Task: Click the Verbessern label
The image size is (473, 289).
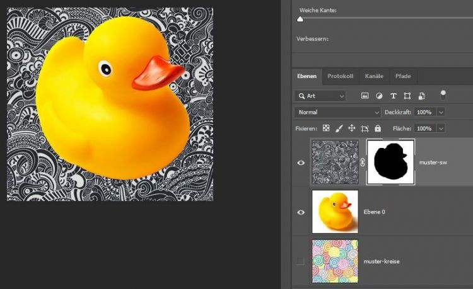Action: coord(312,39)
